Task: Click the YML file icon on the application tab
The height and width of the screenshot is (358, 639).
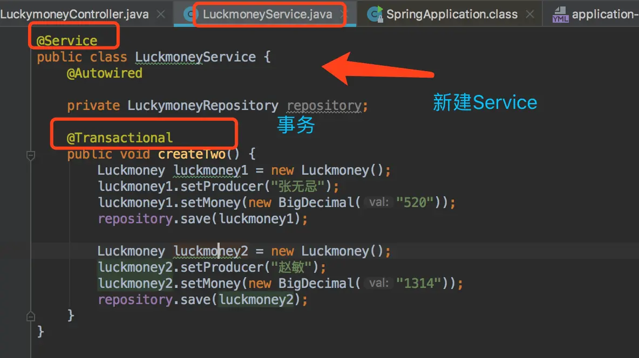Action: [560, 15]
